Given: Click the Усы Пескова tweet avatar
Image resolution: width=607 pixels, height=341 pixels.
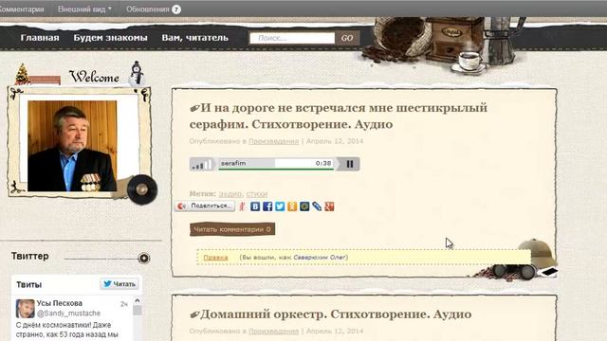Looking at the screenshot, I should pos(26,309).
